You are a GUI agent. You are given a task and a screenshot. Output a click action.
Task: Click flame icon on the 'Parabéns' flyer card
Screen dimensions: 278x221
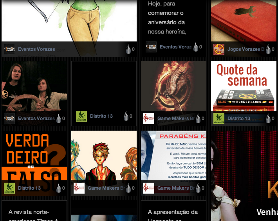pos(198,188)
